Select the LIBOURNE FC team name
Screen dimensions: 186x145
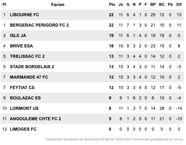point(24,15)
